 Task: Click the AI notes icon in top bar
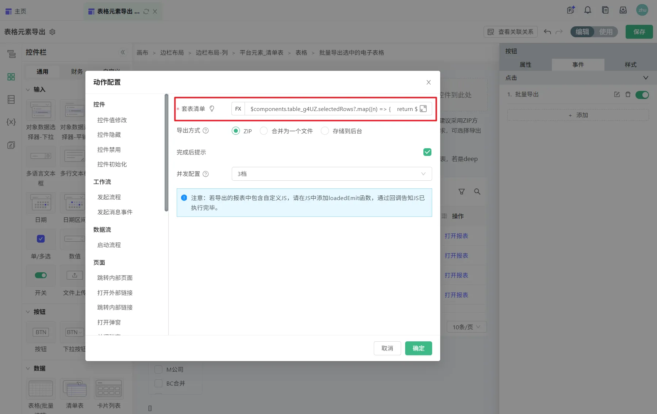[x=570, y=10]
